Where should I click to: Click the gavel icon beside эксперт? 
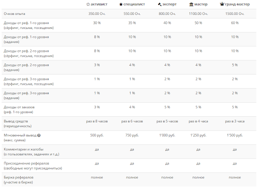coord(160,4)
